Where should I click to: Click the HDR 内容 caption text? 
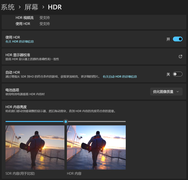[74, 174]
